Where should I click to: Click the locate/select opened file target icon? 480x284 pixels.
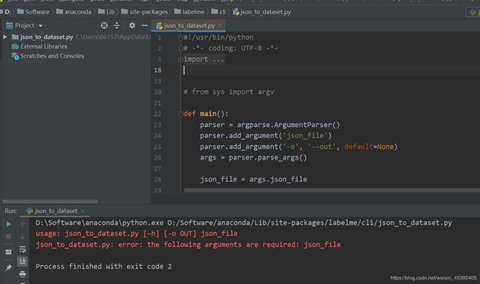pos(104,25)
